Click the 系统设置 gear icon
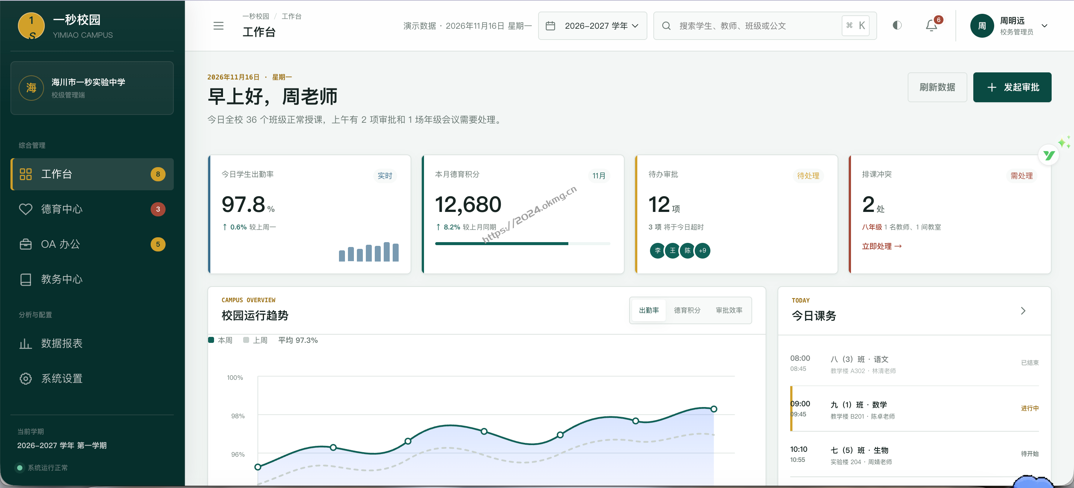Image resolution: width=1074 pixels, height=488 pixels. [25, 378]
